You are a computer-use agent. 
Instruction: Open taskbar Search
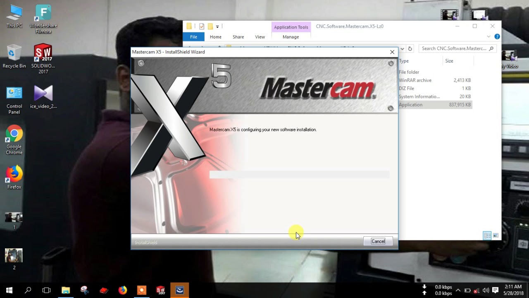(28, 290)
